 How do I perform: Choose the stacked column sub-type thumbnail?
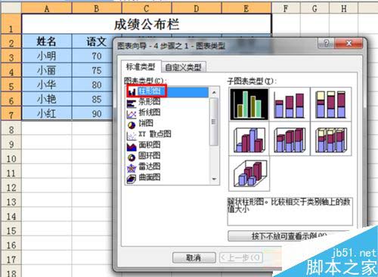pos(290,104)
